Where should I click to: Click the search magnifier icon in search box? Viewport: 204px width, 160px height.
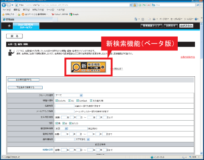198,5
